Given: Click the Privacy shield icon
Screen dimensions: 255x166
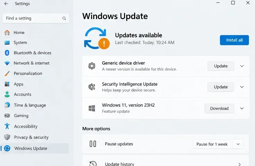Looking at the screenshot, I should pyautogui.click(x=7, y=137).
